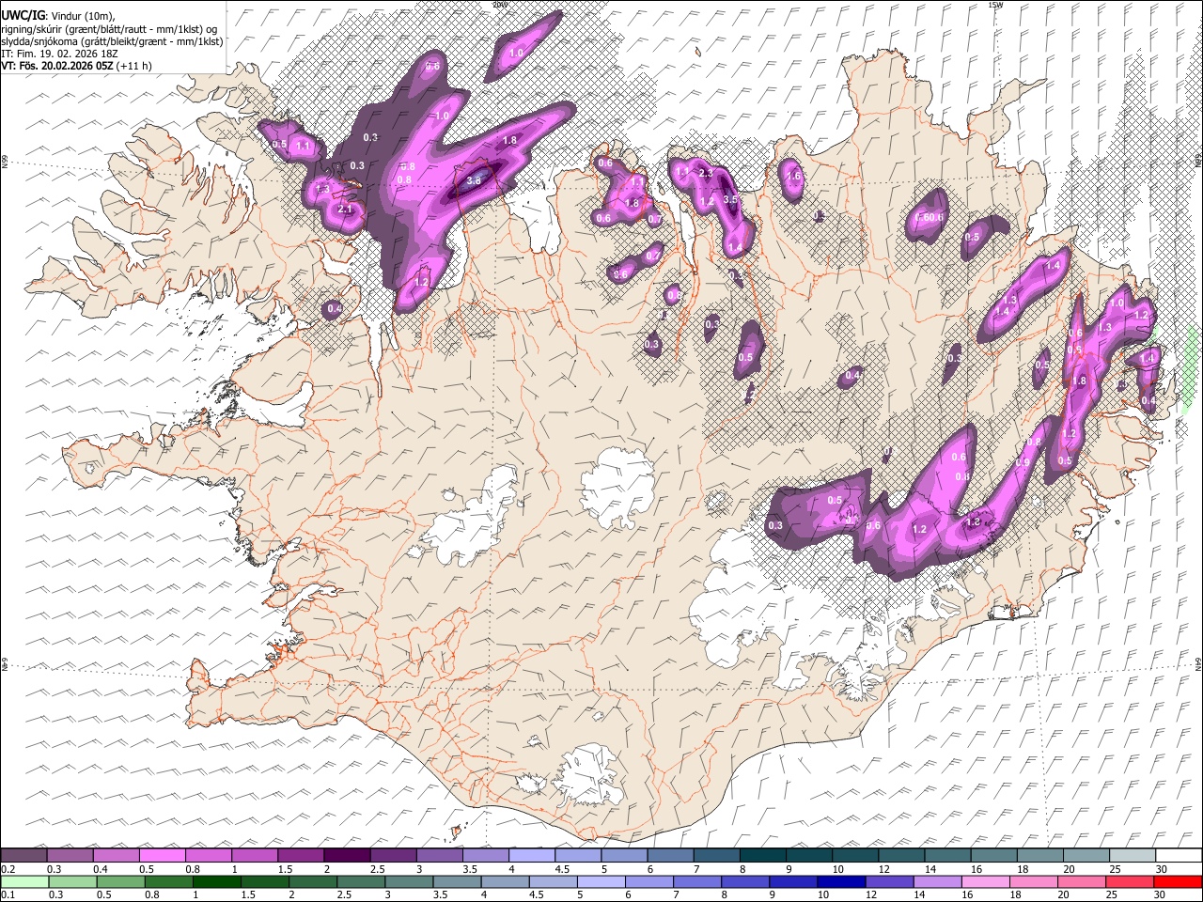The height and width of the screenshot is (902, 1203).
Task: Pick the red swatch above bottom-row 30
Action: 1177,881
